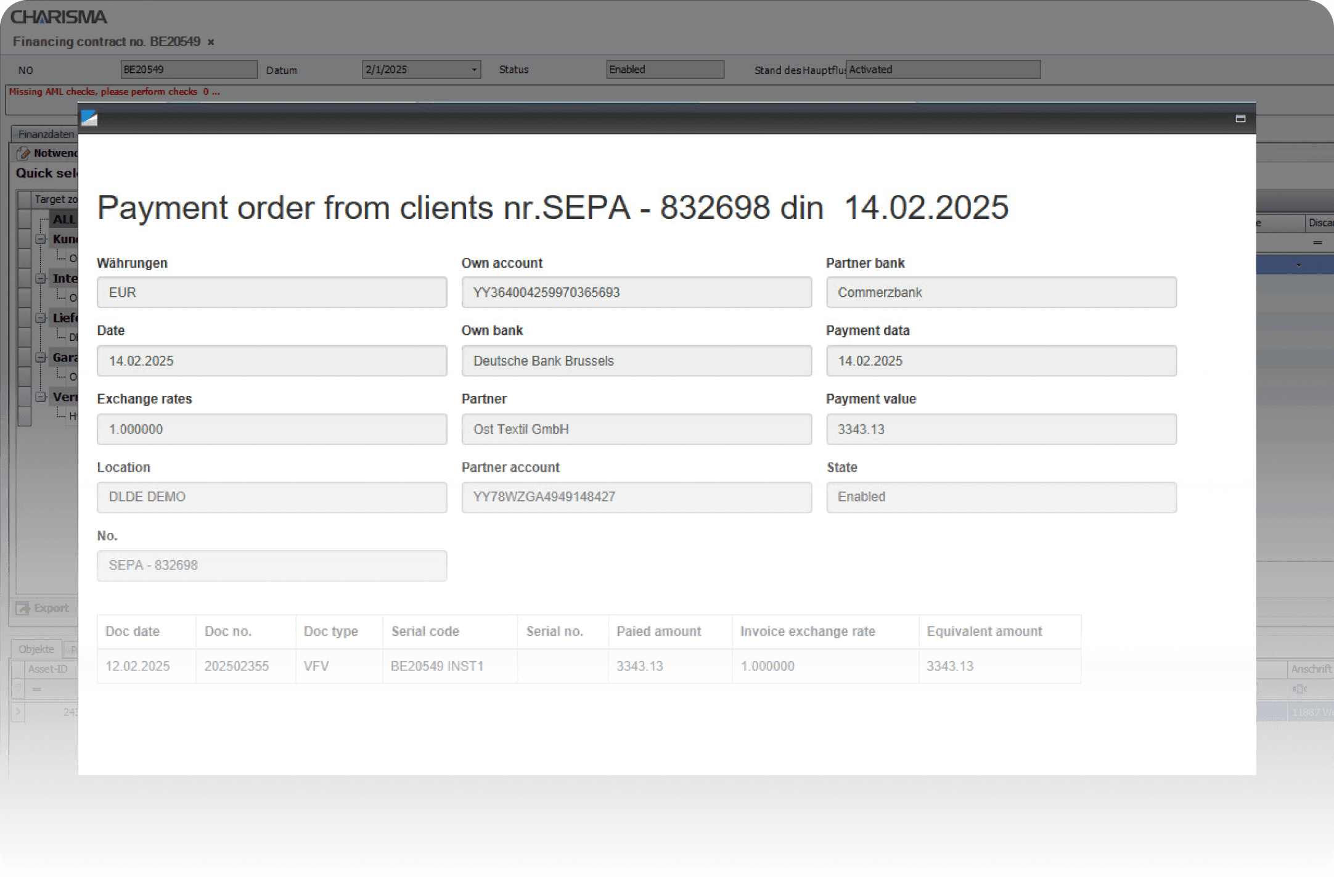Switch to the Finanzdaten tab

pyautogui.click(x=46, y=134)
